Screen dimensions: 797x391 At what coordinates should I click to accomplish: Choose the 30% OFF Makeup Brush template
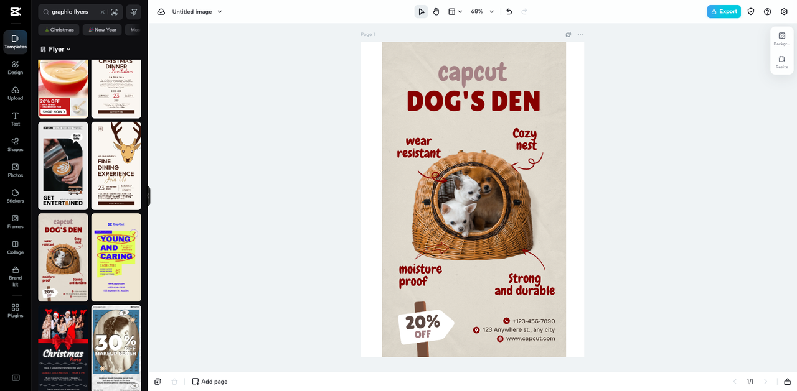click(116, 348)
